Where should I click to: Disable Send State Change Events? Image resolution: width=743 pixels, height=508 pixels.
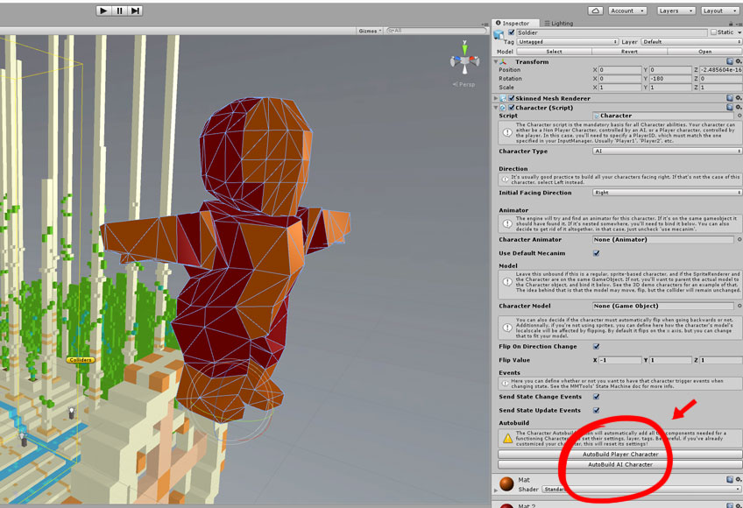tap(597, 397)
